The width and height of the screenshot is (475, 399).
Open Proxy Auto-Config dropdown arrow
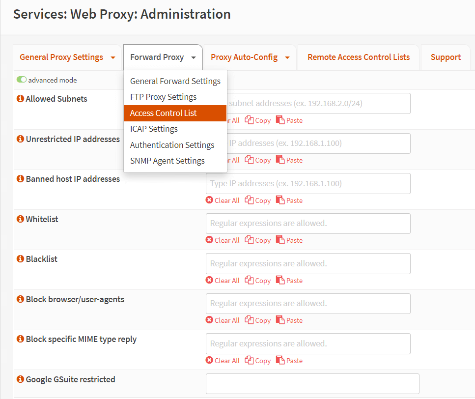pos(287,57)
